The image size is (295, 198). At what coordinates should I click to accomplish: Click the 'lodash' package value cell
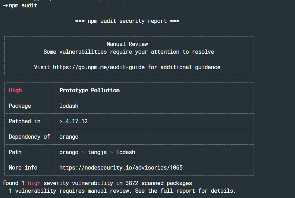point(69,106)
